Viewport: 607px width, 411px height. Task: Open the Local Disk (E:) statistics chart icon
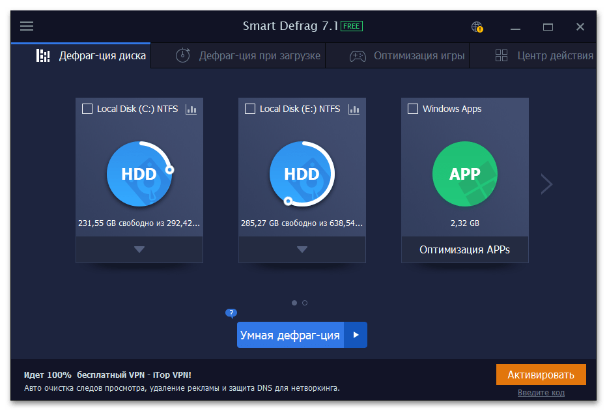(x=354, y=109)
